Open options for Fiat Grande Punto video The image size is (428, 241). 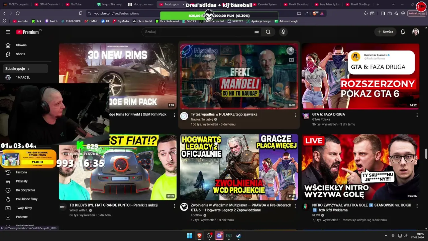(174, 206)
